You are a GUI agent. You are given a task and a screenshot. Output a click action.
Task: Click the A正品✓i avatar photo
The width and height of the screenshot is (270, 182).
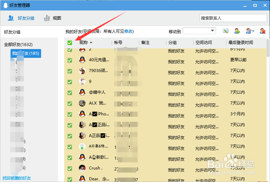click(x=82, y=136)
